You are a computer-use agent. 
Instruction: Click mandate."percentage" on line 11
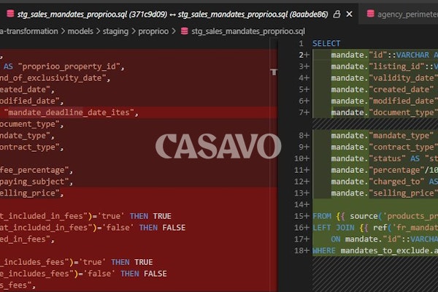coord(377,170)
